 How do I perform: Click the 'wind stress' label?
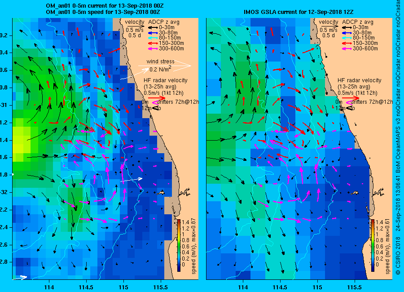pos(161,62)
